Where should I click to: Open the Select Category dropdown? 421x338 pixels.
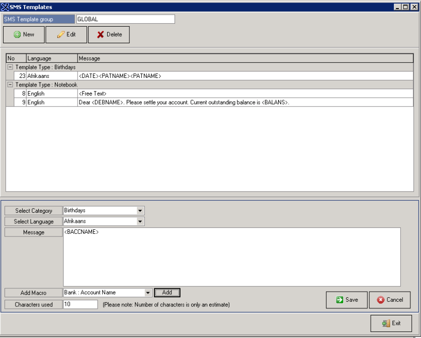(140, 210)
